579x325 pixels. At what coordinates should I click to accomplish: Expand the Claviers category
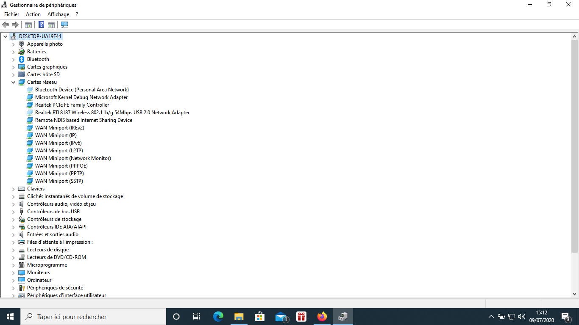click(13, 189)
